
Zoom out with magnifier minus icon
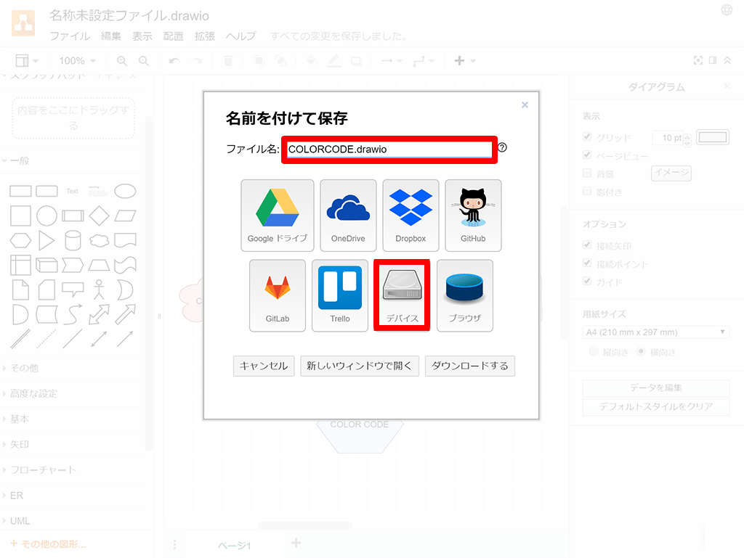(x=144, y=61)
